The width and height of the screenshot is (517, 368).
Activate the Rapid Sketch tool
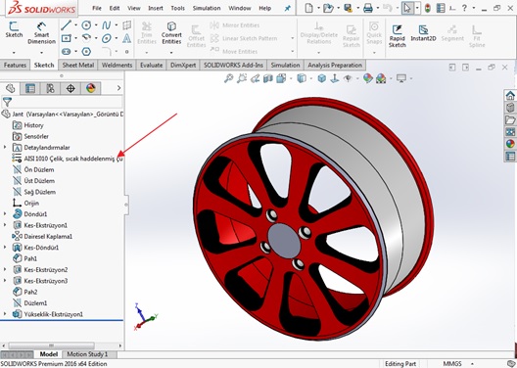point(397,36)
